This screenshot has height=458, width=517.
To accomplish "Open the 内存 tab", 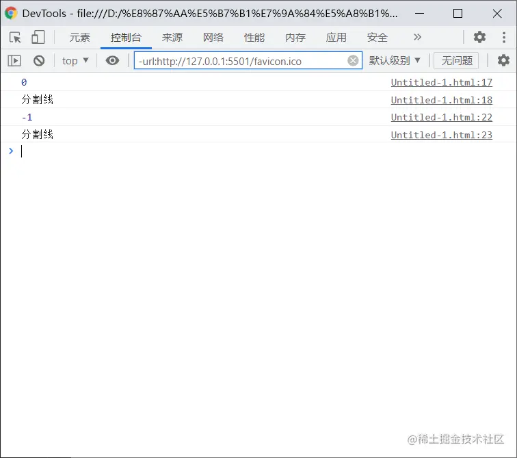I will click(295, 37).
